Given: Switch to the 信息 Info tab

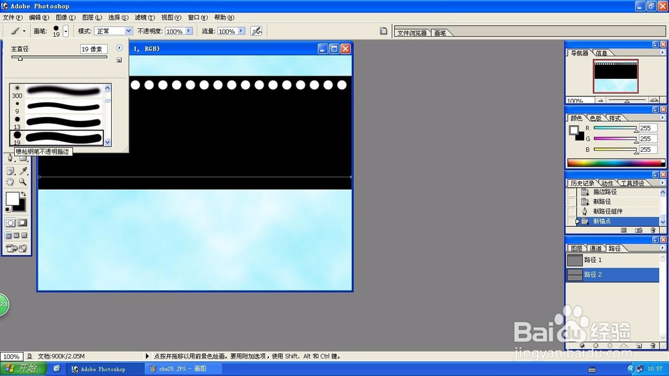Looking at the screenshot, I should (x=601, y=53).
